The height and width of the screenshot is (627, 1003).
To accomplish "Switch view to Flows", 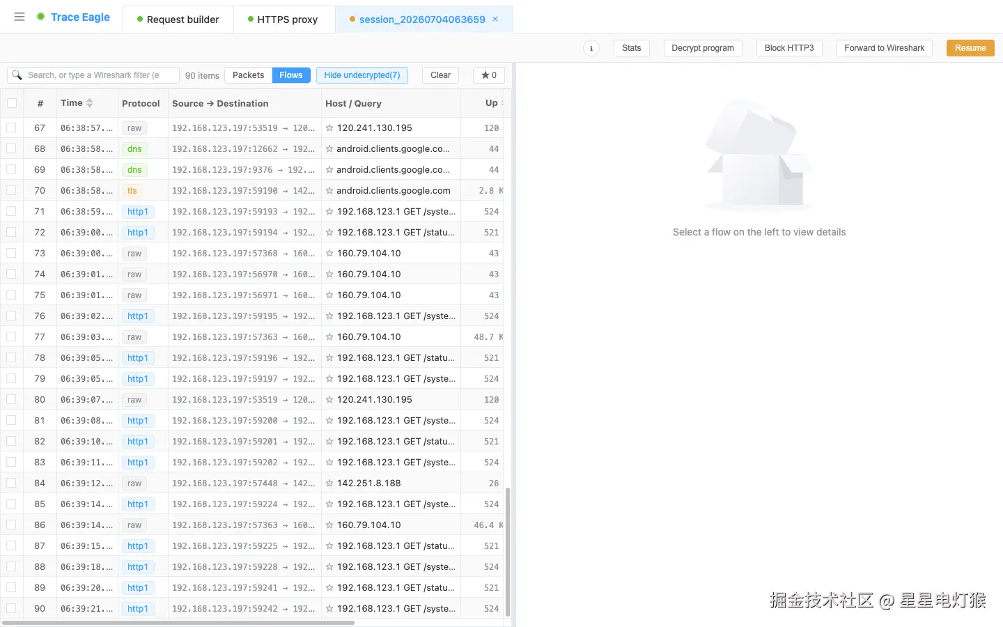I will point(291,75).
